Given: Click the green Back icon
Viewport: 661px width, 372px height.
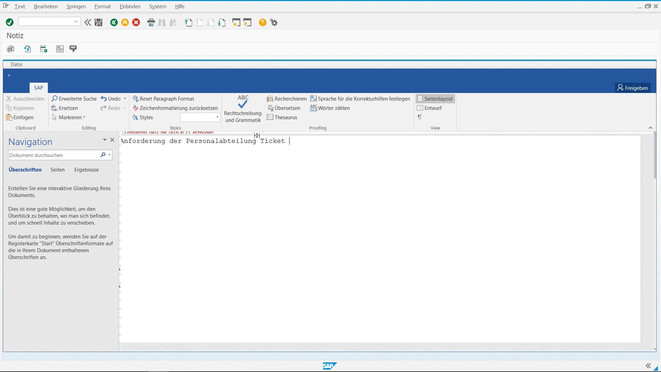Looking at the screenshot, I should 114,22.
